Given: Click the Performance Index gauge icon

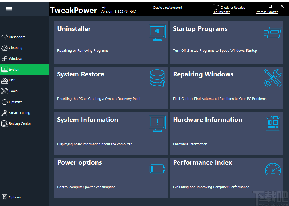Looking at the screenshot, I should click(273, 169).
